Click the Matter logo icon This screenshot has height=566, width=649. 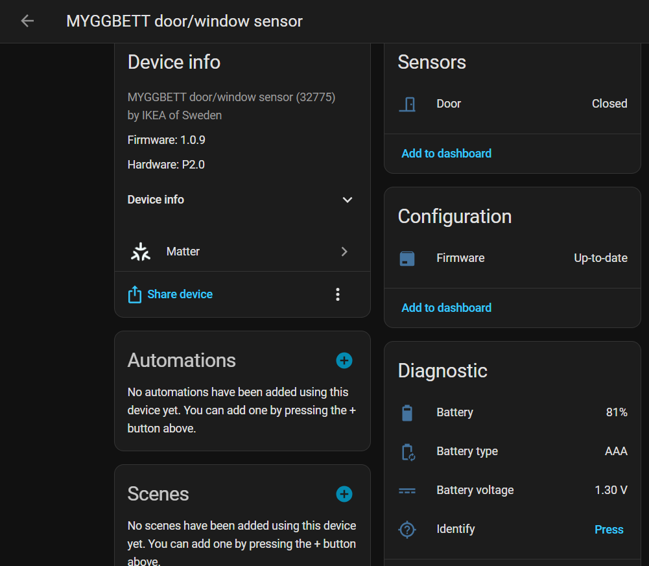click(x=141, y=252)
